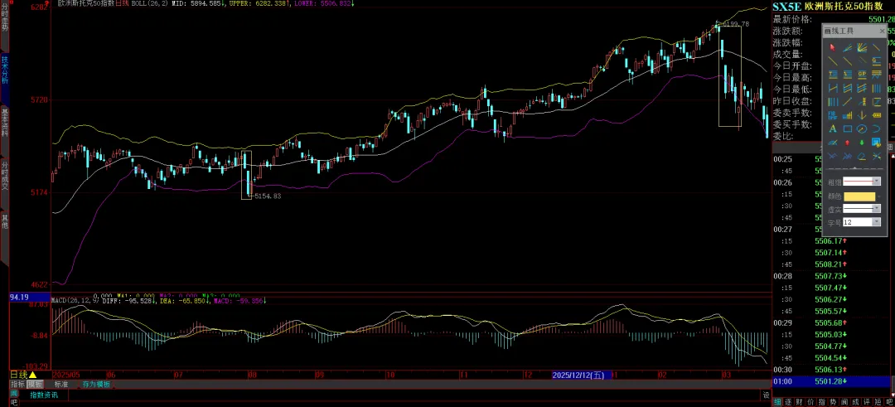This screenshot has height=407, width=895.
Task: Switch to the 评 tab in quote panel
Action: click(867, 402)
